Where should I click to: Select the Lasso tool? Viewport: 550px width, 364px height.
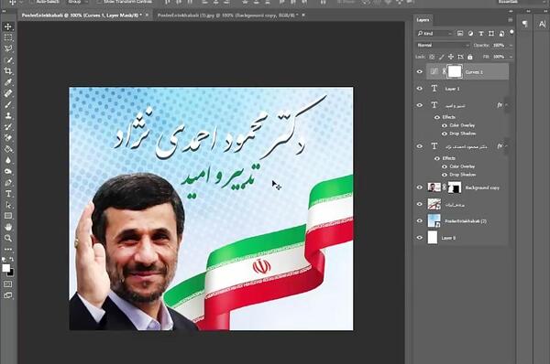(8, 48)
